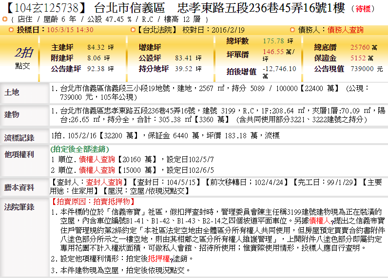The width and height of the screenshot is (388, 278).
Task: Click the 附建坪 value 8.06 坪
Action: coord(98,58)
